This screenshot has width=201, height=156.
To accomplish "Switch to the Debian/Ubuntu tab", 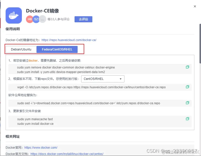I will click(x=21, y=49).
